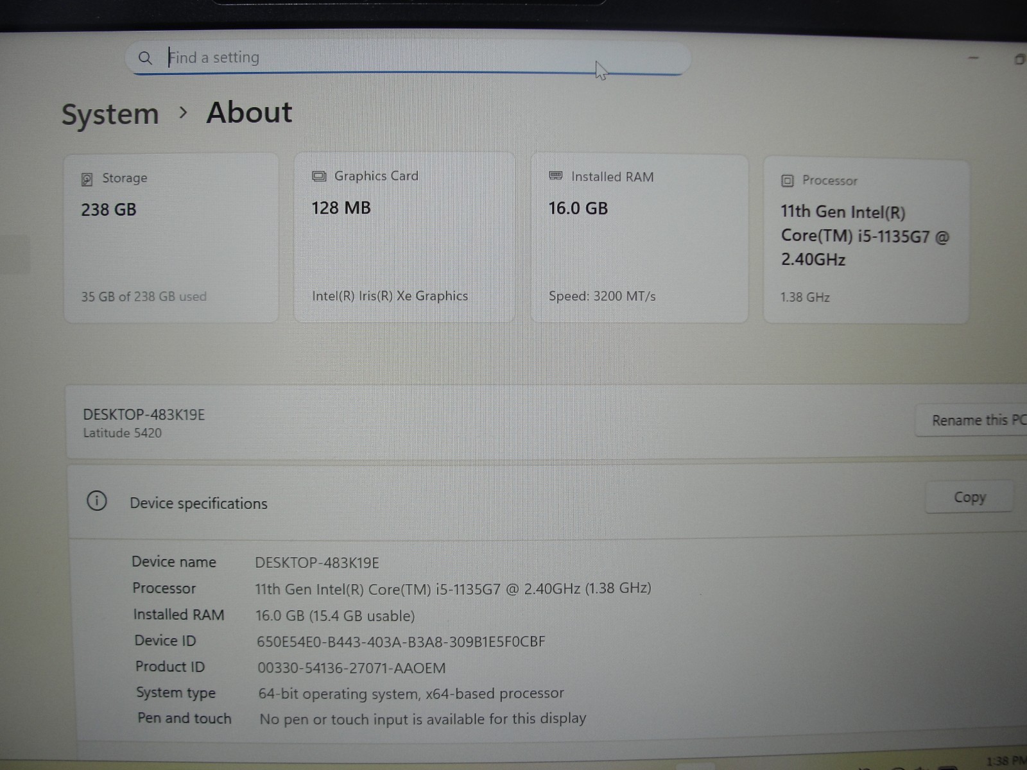This screenshot has width=1027, height=770.
Task: Open the Storage card showing 238 GB
Action: pos(171,237)
